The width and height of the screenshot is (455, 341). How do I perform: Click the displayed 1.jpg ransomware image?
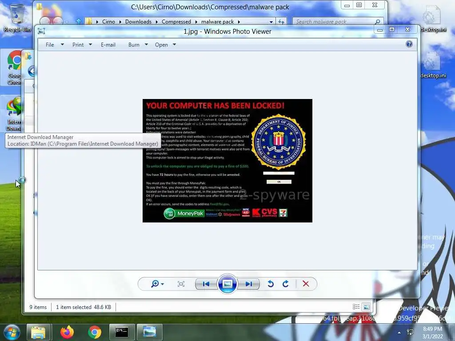point(227,161)
